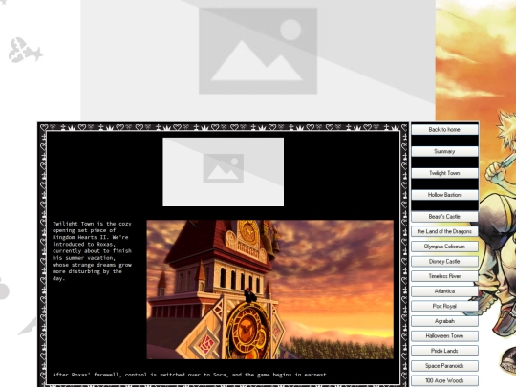Open the Port Royal page
Screen dimensions: 516x387
pos(444,306)
